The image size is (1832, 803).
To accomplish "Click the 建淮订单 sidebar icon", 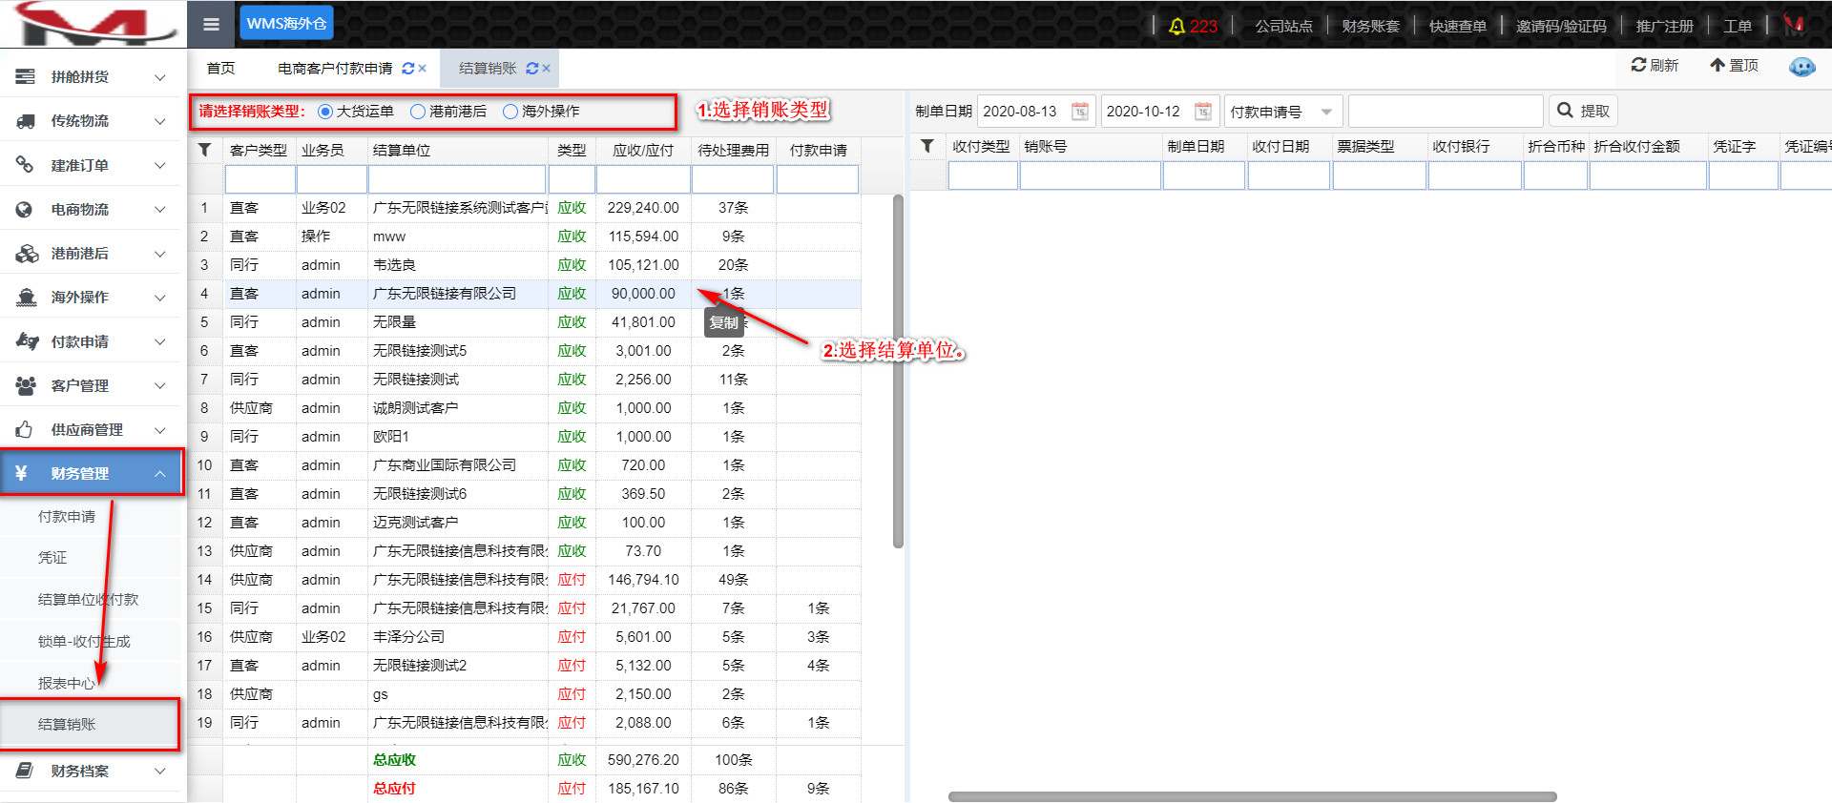I will (x=26, y=165).
